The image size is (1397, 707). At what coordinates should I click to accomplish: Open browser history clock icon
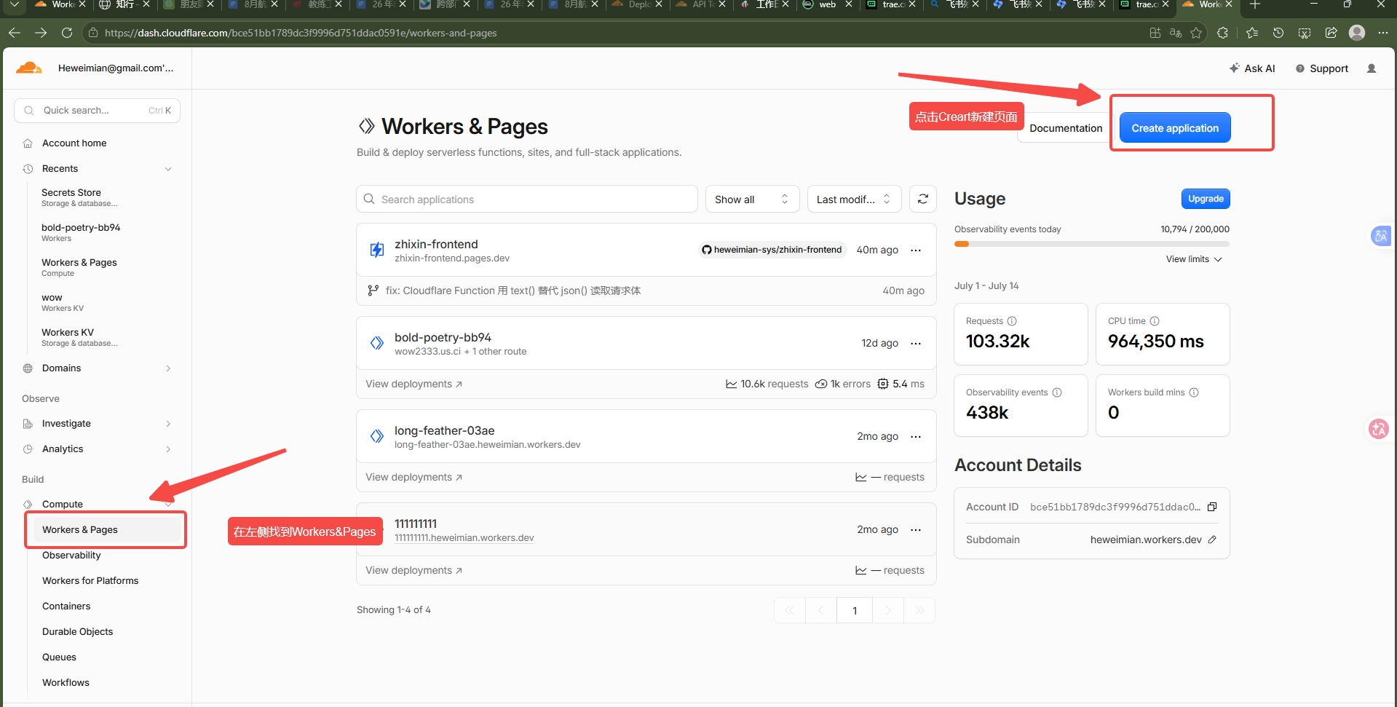coord(1278,33)
